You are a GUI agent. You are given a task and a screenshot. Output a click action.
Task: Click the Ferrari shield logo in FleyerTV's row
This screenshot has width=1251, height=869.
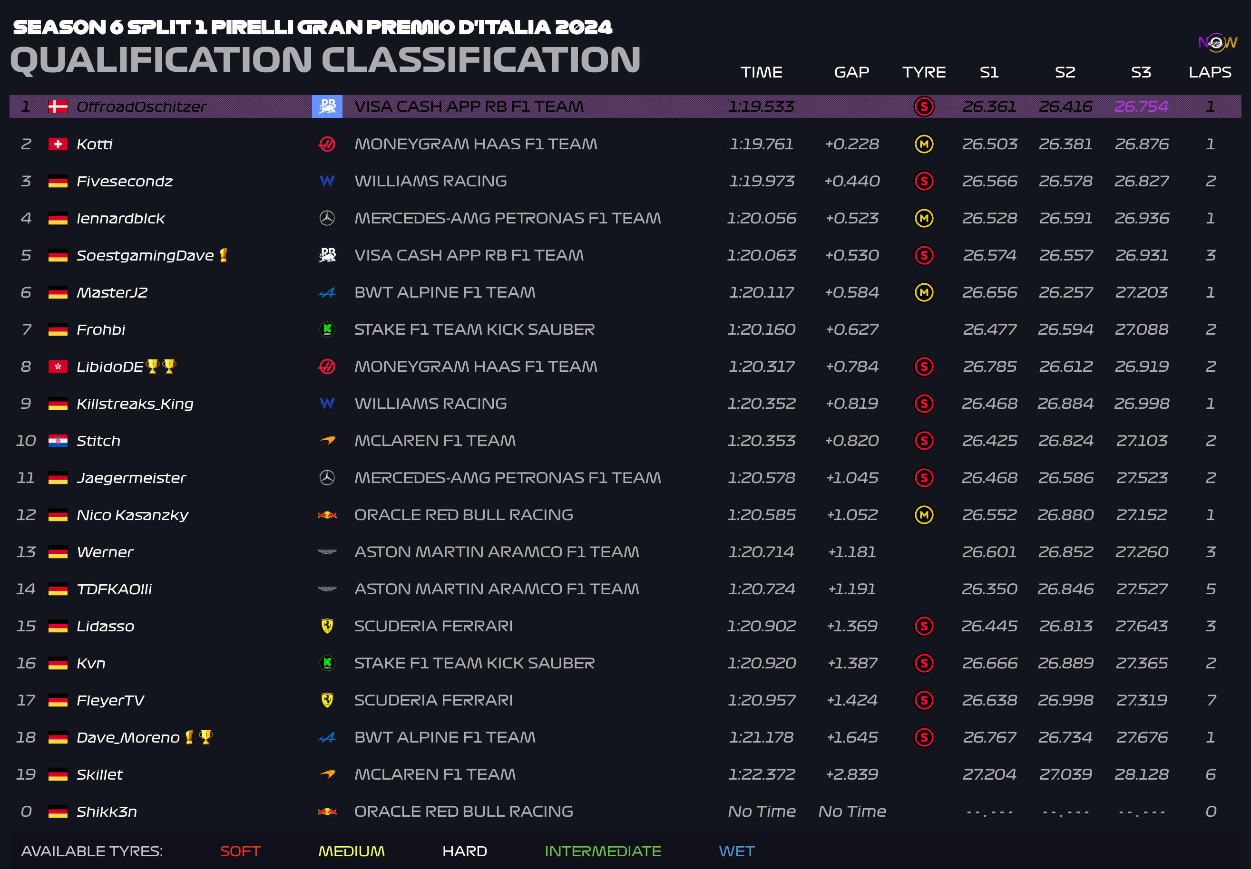(327, 700)
